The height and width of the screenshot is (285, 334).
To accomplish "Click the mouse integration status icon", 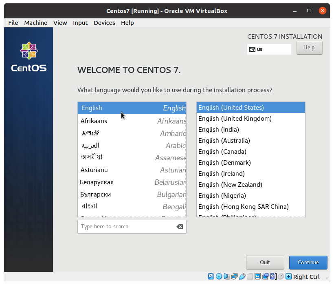I will click(281, 276).
